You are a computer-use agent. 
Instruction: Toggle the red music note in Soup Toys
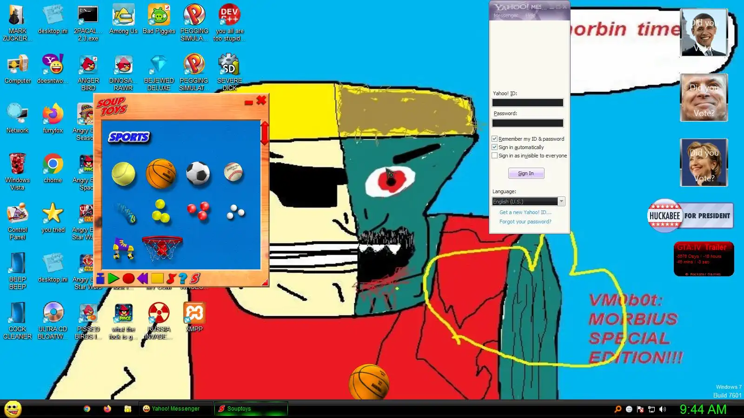(171, 279)
